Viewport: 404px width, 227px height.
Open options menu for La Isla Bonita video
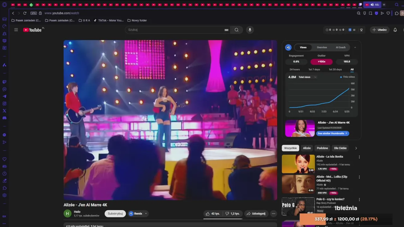[x=359, y=157]
